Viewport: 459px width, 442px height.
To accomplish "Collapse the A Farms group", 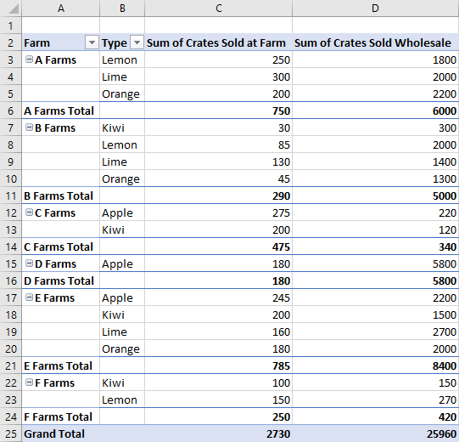I will coord(29,59).
